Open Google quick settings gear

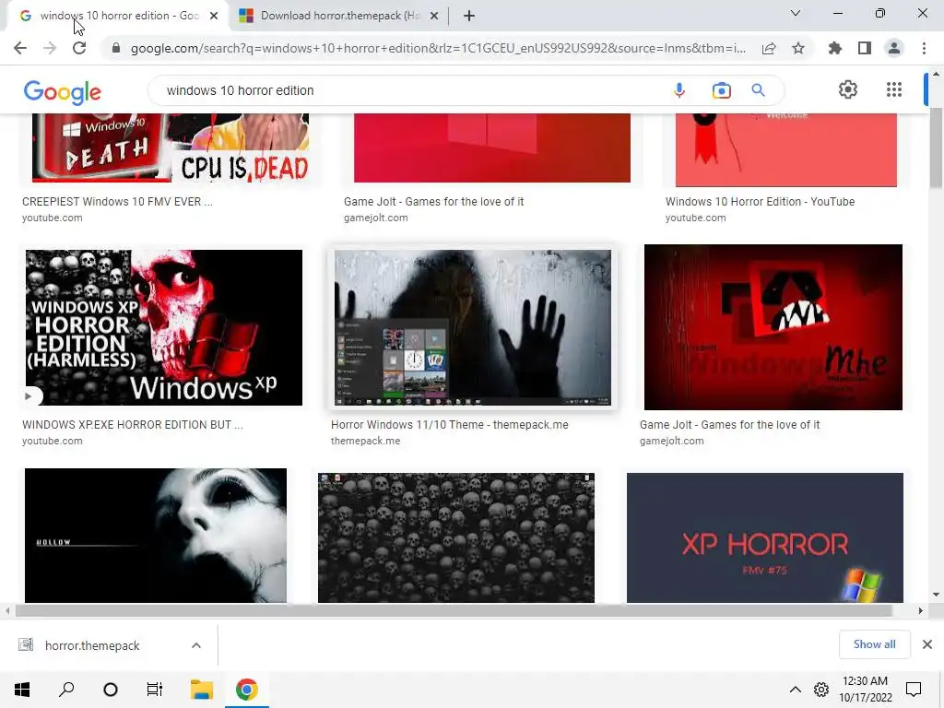(x=848, y=89)
